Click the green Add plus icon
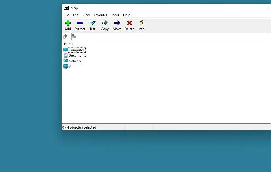The width and height of the screenshot is (271, 172). (68, 23)
